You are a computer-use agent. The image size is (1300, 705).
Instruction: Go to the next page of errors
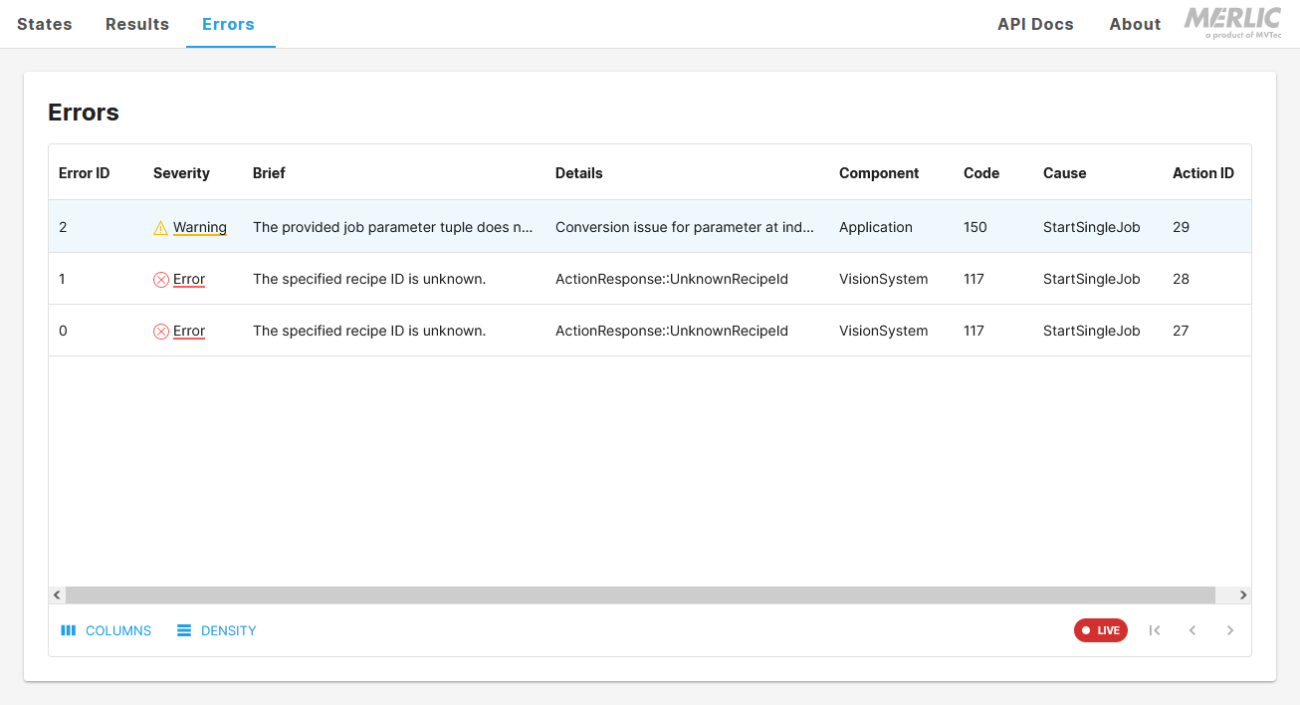1230,630
